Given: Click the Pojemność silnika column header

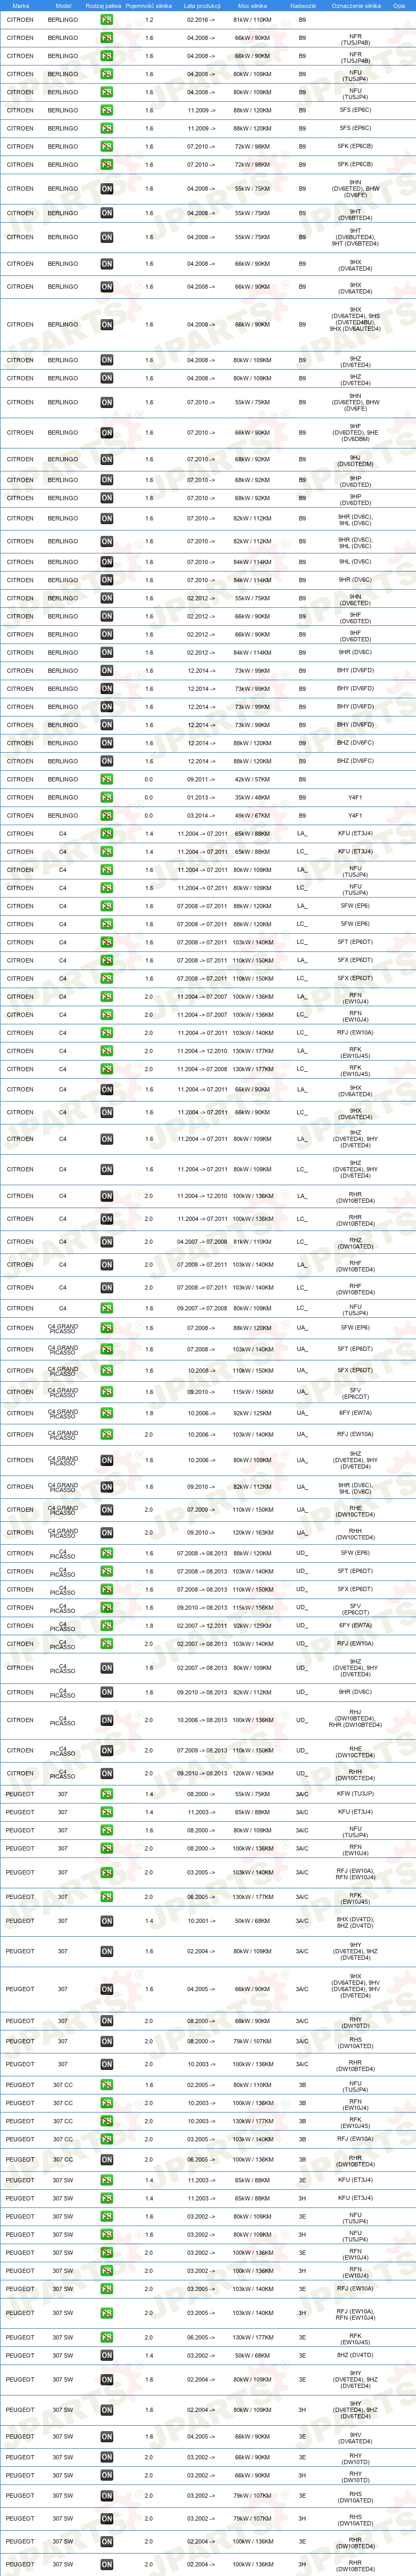Looking at the screenshot, I should [148, 5].
